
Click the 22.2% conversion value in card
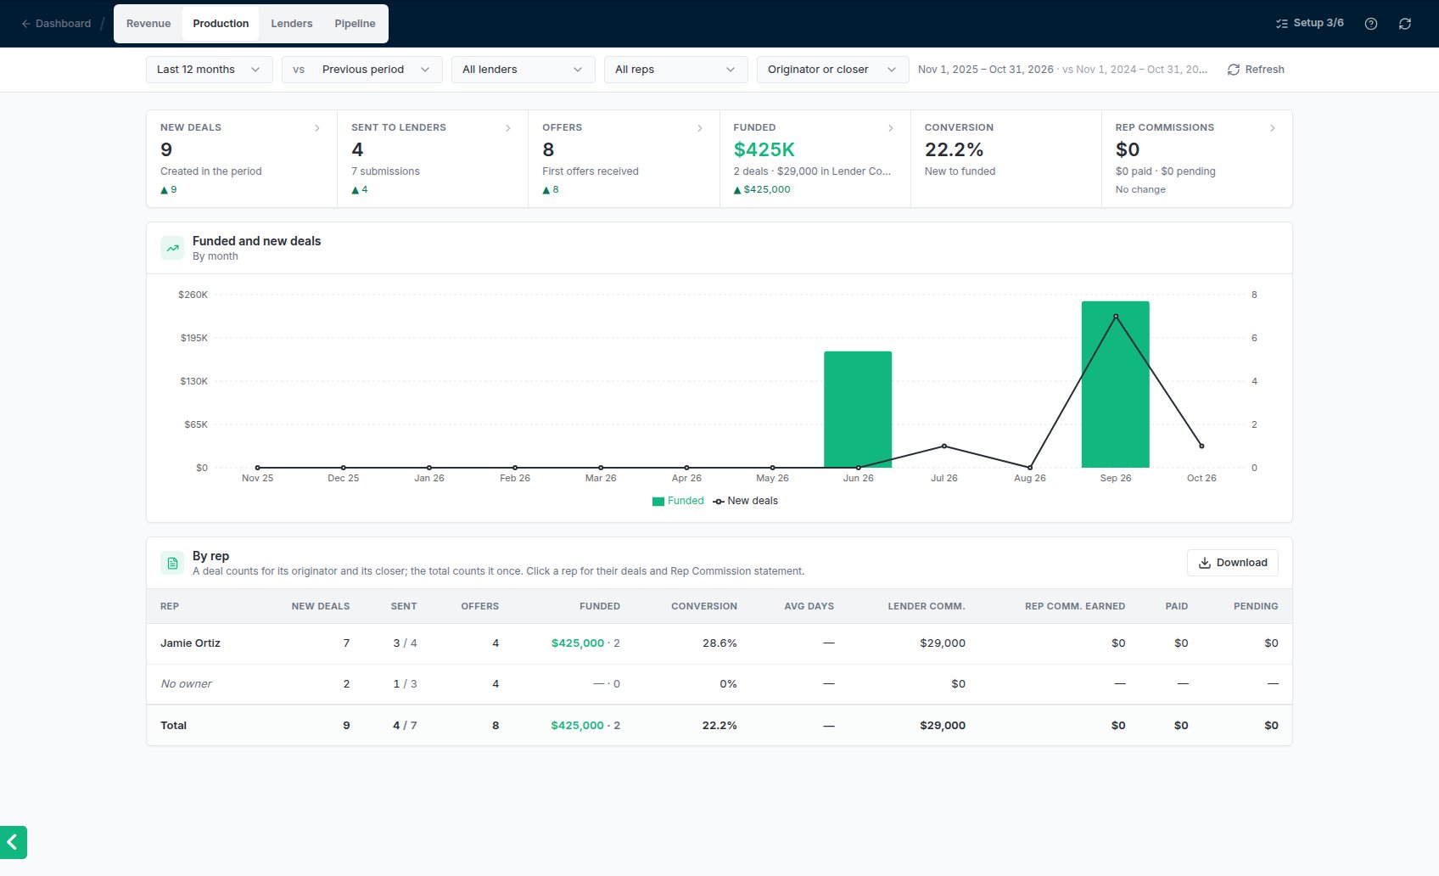pyautogui.click(x=954, y=150)
